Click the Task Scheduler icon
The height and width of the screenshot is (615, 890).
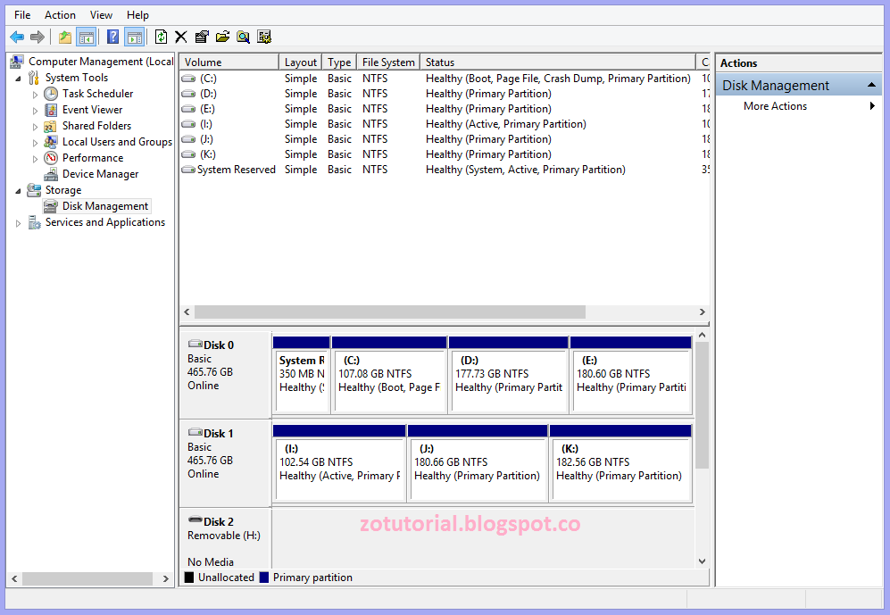pos(51,93)
